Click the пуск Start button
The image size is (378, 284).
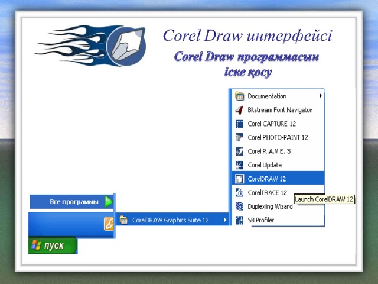point(53,246)
